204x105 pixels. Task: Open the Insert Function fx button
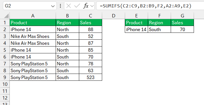[86, 6]
